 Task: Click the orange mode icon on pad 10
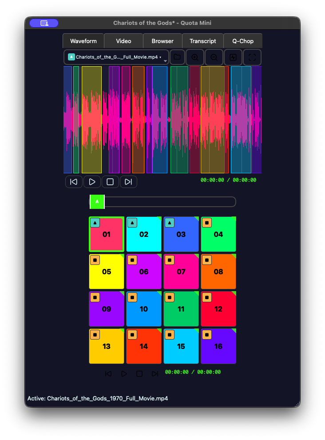(132, 297)
